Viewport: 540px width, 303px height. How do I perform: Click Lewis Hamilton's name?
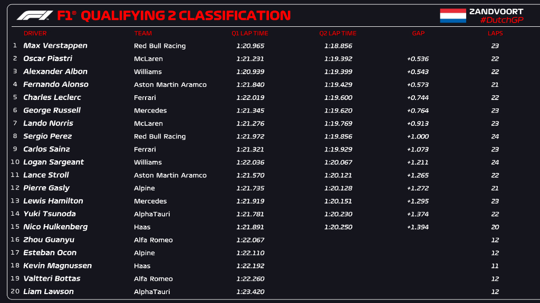click(x=53, y=201)
